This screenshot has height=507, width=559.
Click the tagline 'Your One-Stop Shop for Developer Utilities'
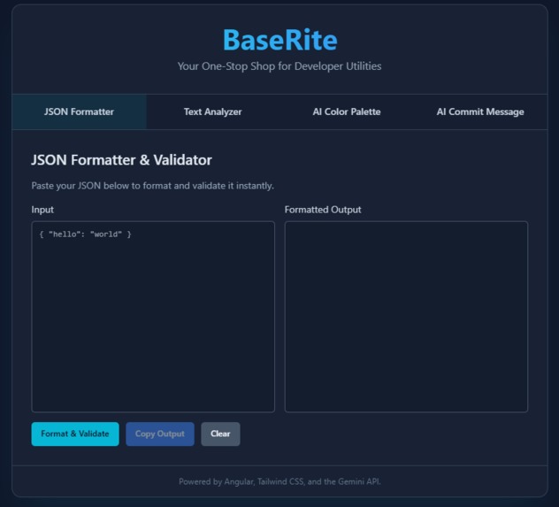click(x=279, y=66)
